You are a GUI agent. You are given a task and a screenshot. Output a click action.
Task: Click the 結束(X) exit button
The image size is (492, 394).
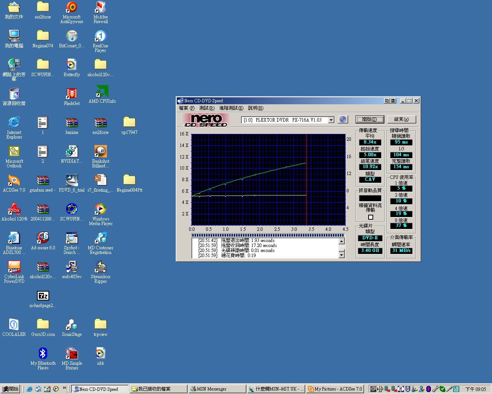click(x=401, y=119)
